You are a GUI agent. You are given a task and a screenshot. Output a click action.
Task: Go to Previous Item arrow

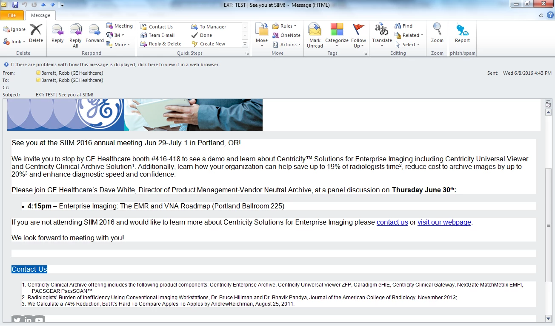tap(43, 5)
